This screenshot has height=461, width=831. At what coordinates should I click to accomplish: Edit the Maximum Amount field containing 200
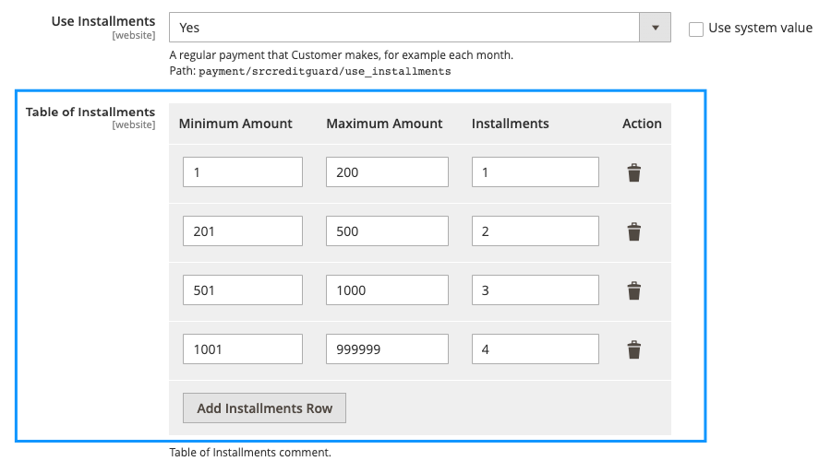click(387, 172)
